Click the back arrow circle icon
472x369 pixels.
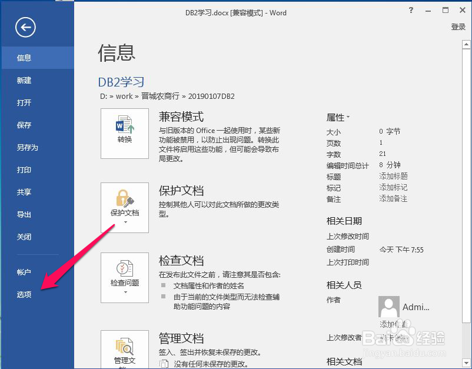[25, 28]
